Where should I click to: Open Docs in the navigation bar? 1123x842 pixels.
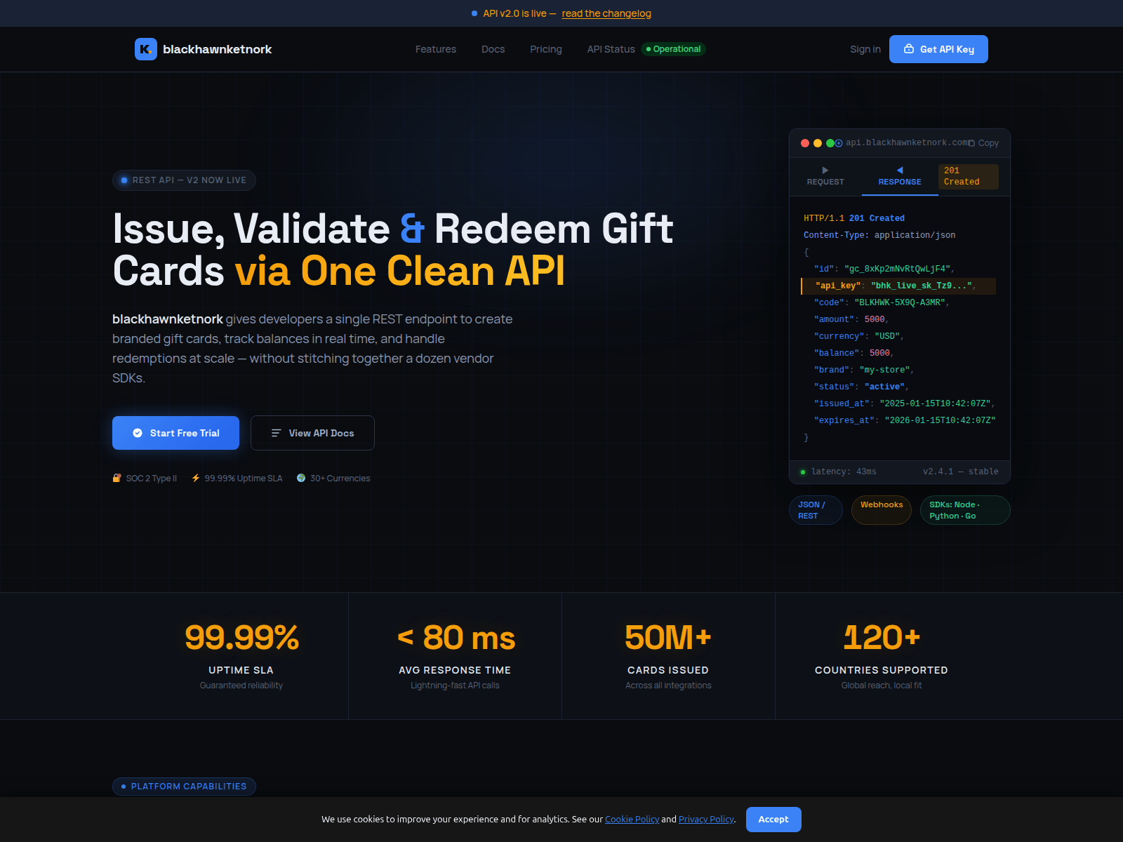[x=493, y=49]
